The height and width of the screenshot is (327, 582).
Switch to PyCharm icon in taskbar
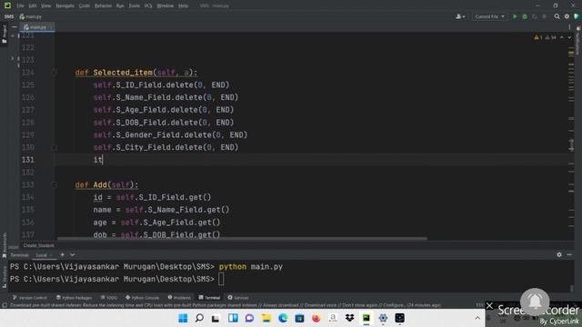366,318
